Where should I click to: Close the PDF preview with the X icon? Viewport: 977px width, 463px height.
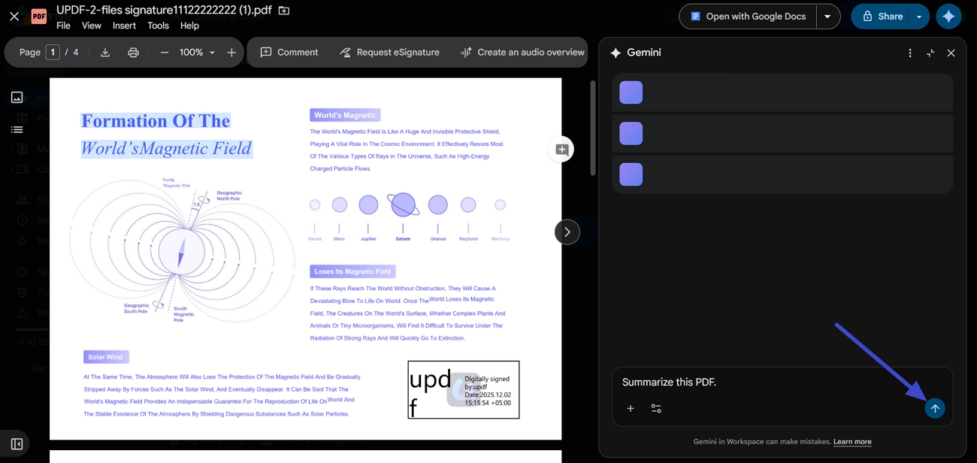point(14,17)
